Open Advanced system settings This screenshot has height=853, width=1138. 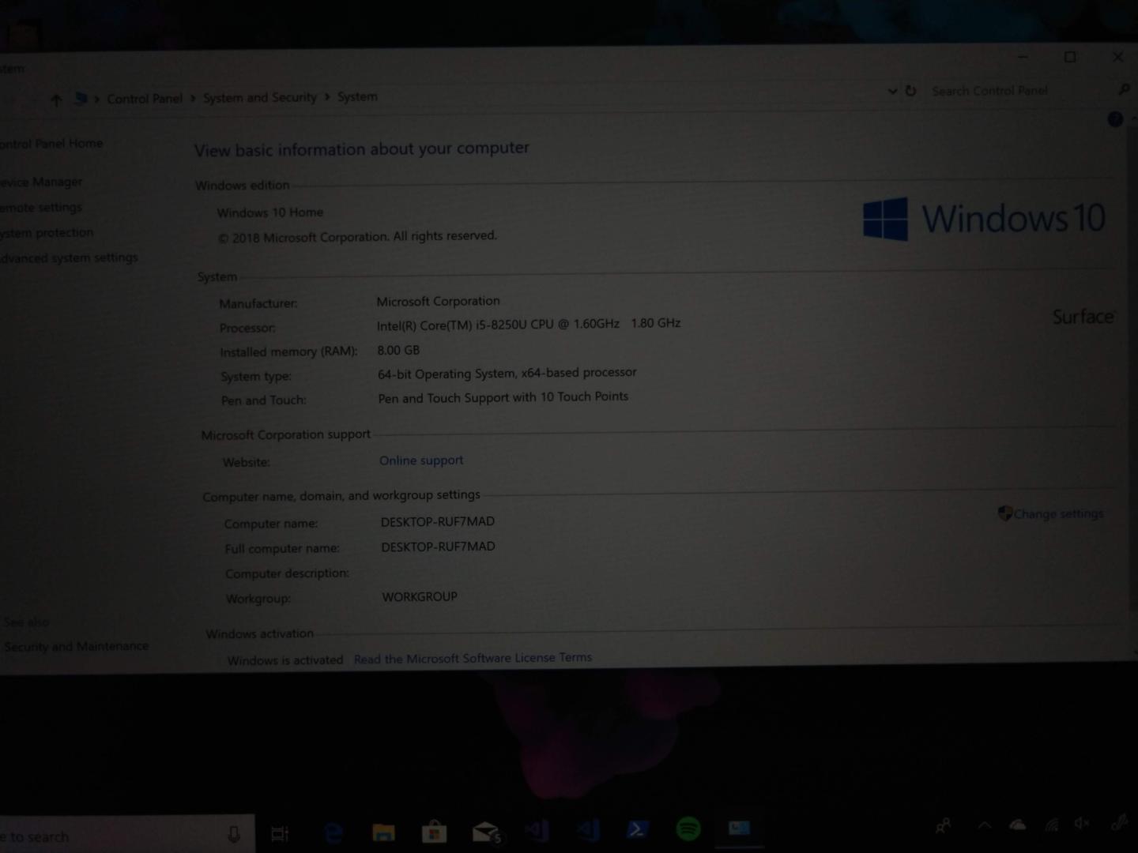[69, 257]
